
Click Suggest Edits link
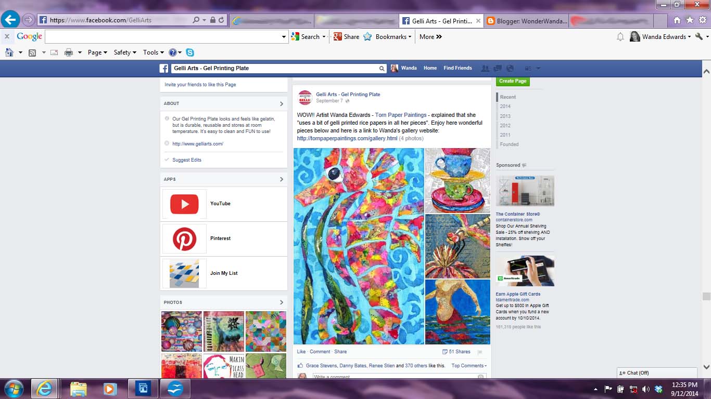click(x=187, y=160)
